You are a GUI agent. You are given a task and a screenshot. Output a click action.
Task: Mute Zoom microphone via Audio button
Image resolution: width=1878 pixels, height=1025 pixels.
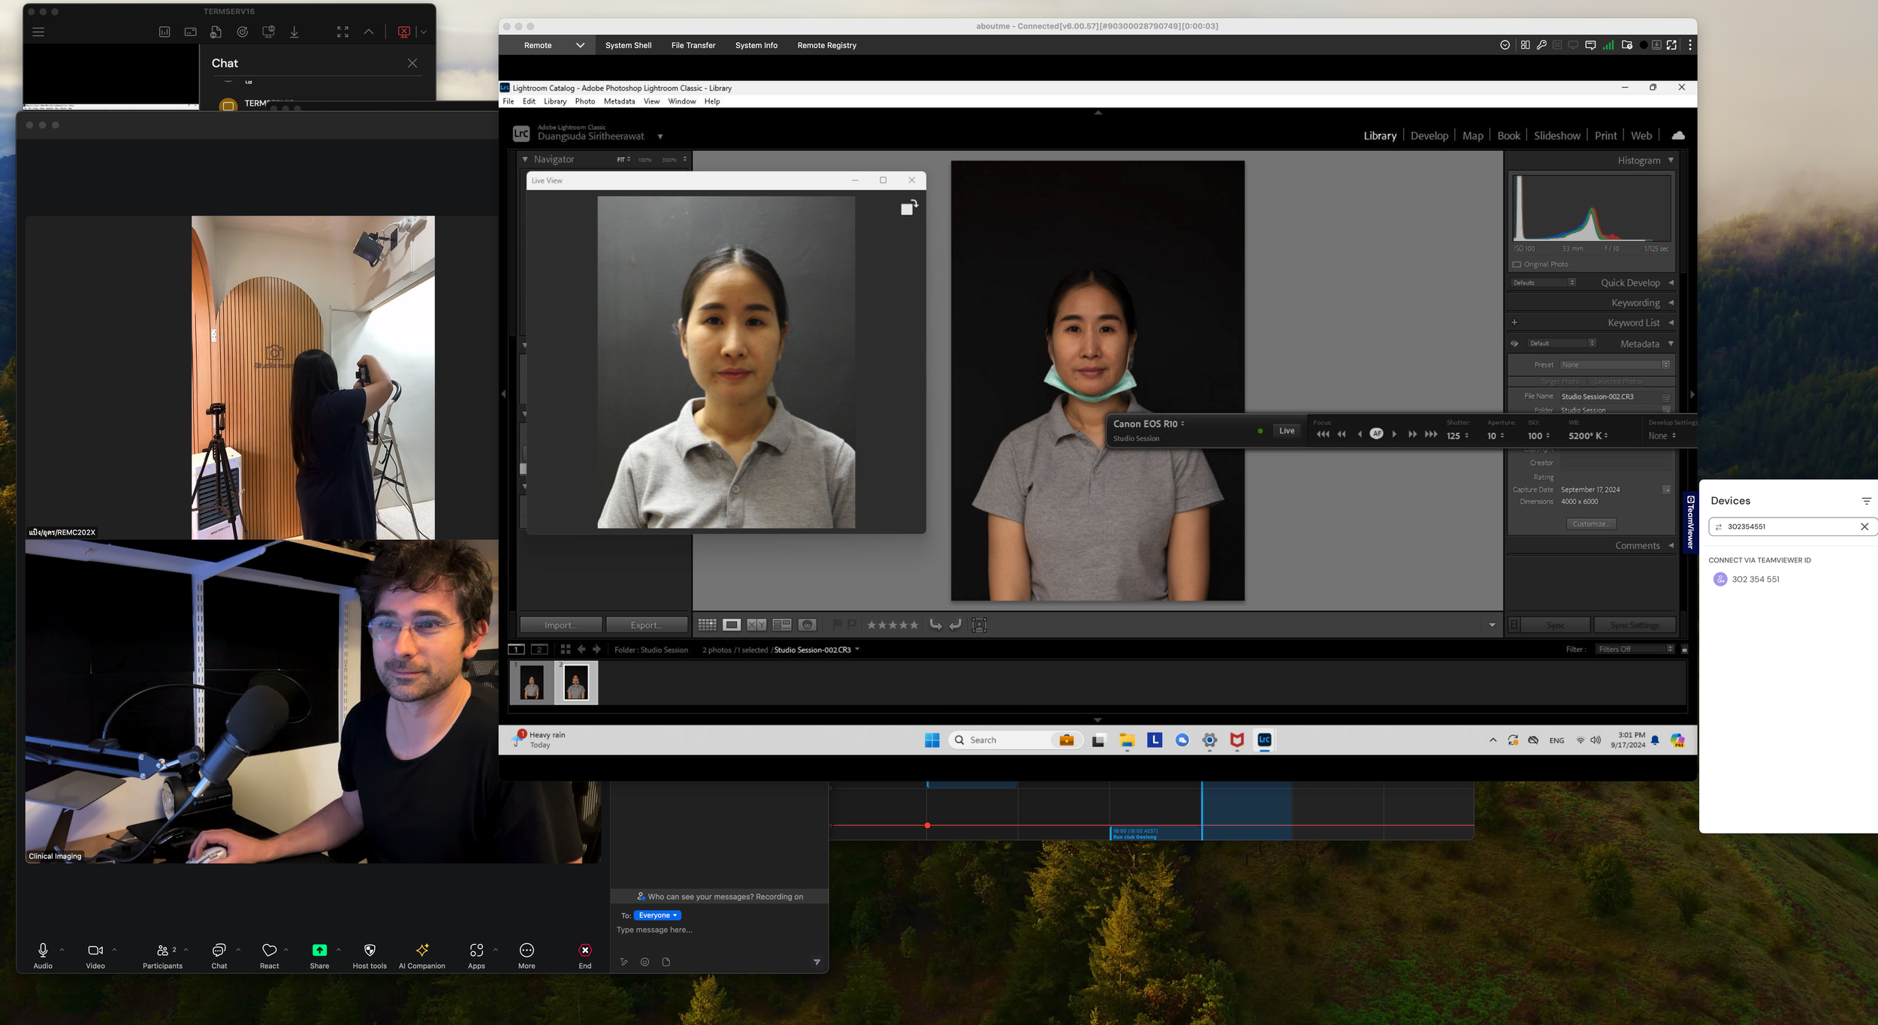pos(43,951)
